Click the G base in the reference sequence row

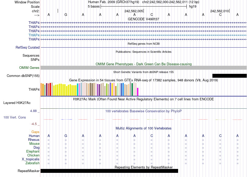[66, 15]
